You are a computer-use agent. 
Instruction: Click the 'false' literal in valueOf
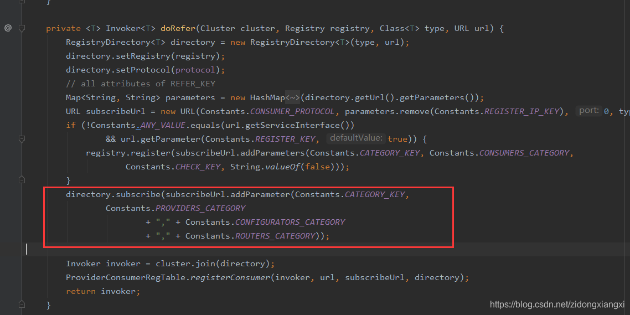317,167
